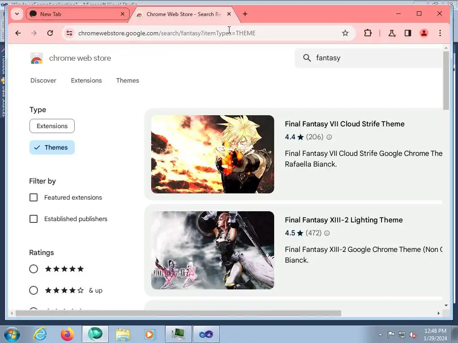Click the info icon beside (206) ratings

[329, 137]
